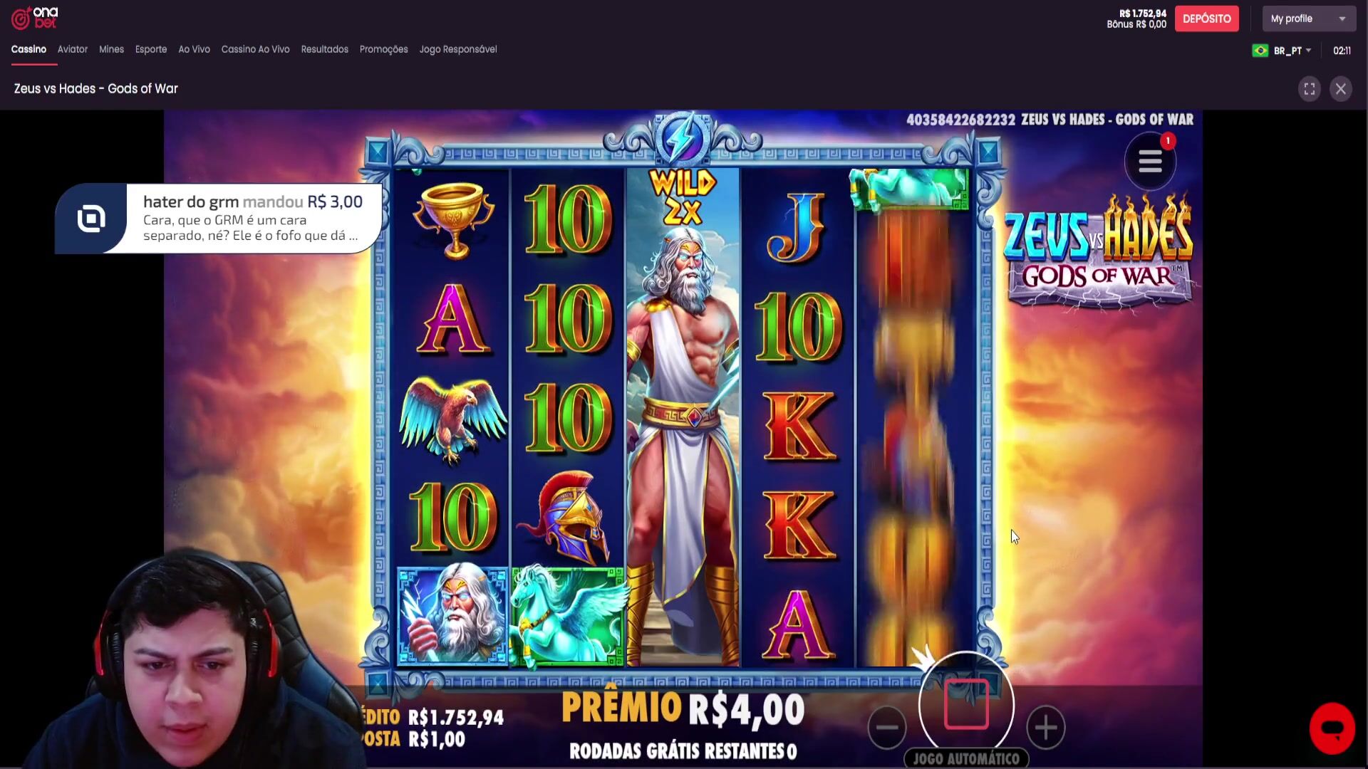Switch to the Aviator tab
The image size is (1368, 769).
click(73, 49)
